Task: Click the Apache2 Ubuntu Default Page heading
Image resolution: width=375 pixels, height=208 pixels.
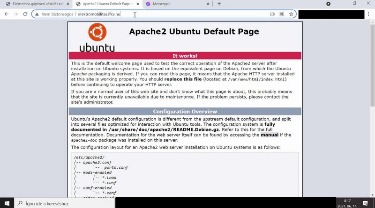Action: [x=194, y=31]
